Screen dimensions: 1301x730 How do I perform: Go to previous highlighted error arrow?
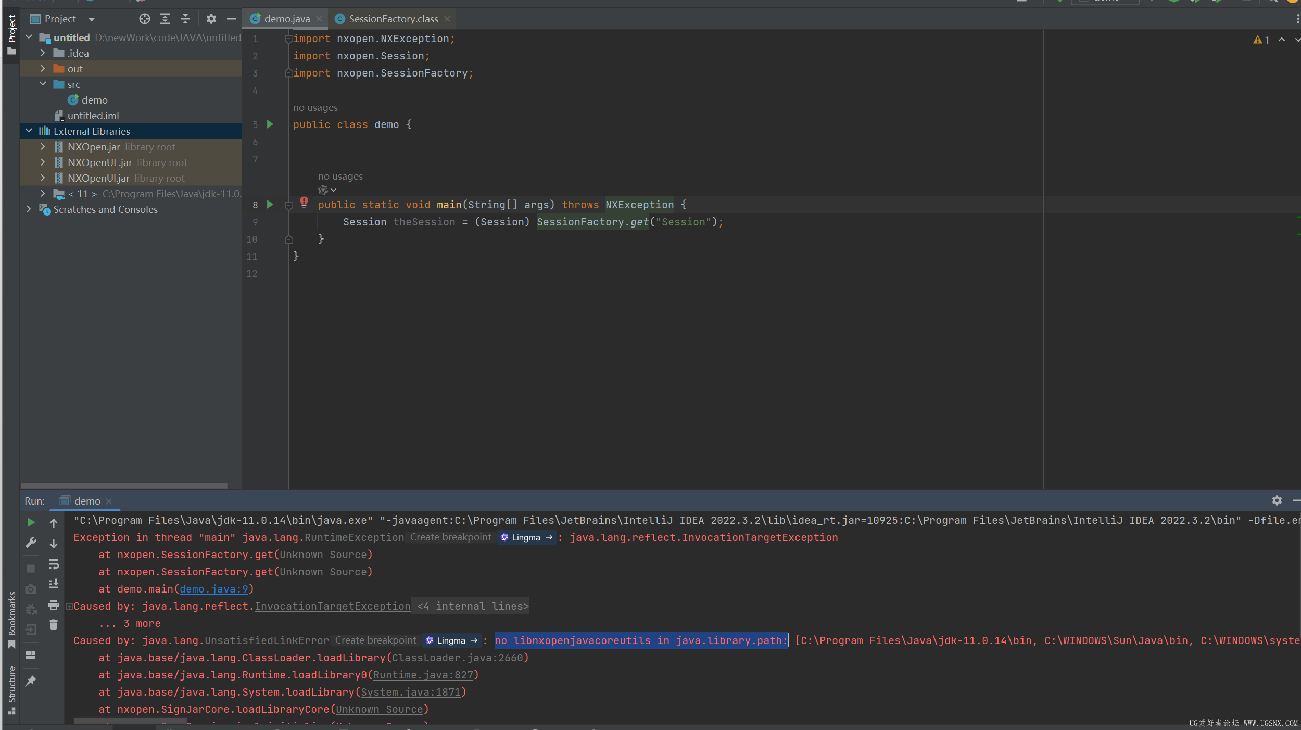pyautogui.click(x=1282, y=40)
